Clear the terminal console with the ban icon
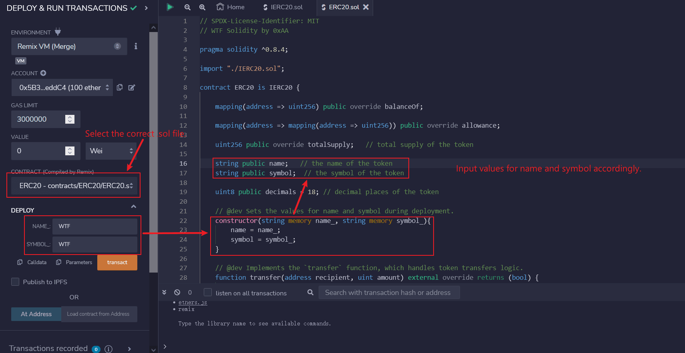The height and width of the screenshot is (353, 685). (x=177, y=293)
